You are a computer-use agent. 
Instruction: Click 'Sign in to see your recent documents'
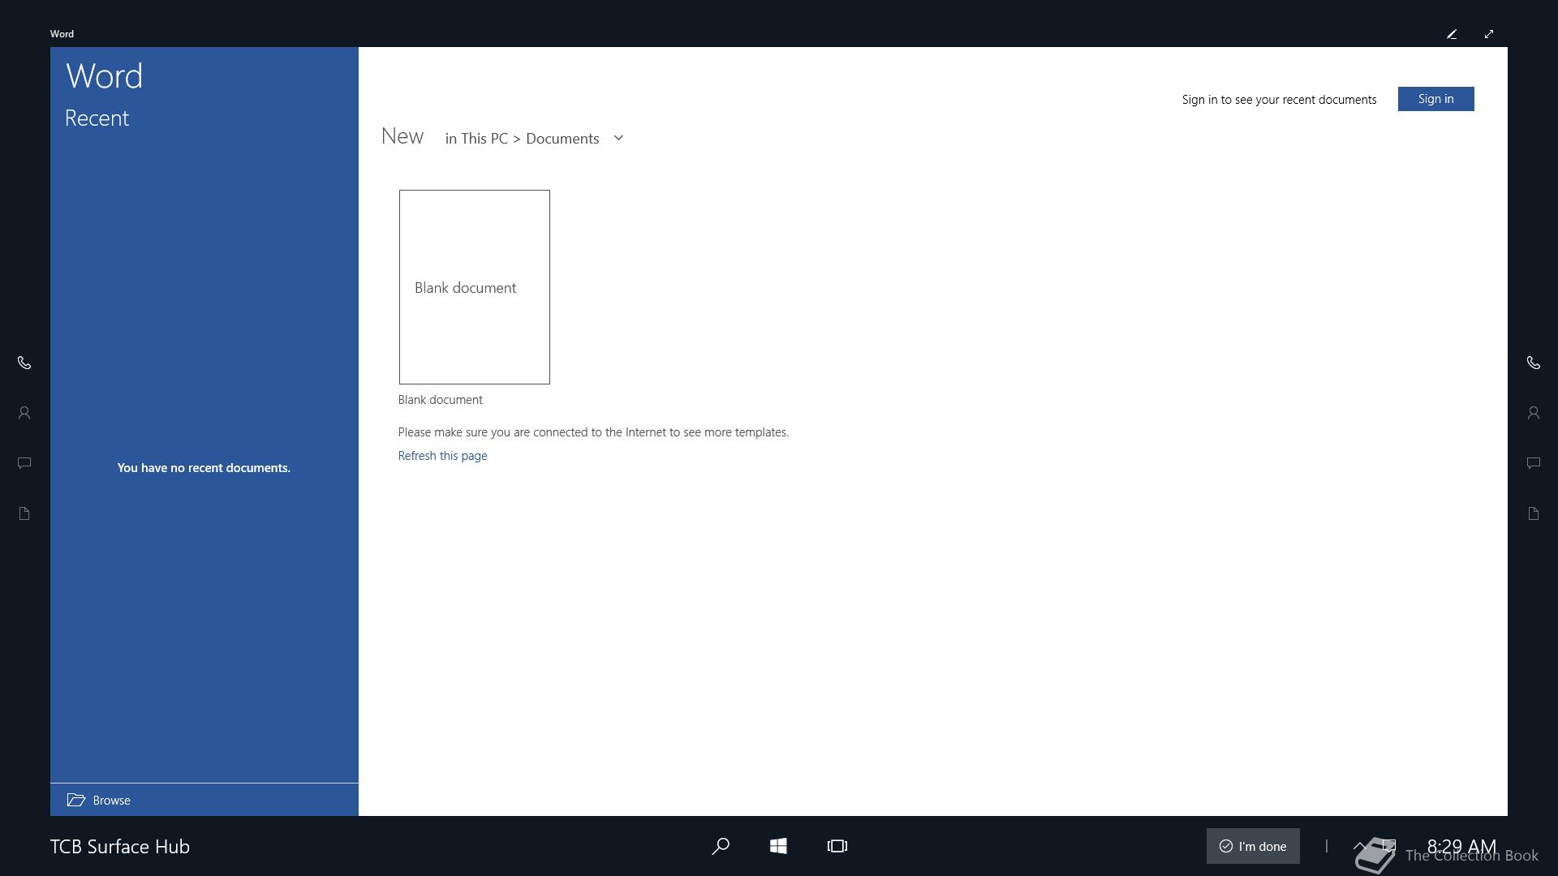coord(1279,100)
